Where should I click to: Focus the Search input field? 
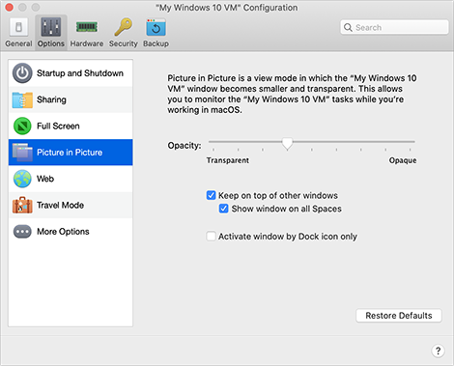[394, 27]
